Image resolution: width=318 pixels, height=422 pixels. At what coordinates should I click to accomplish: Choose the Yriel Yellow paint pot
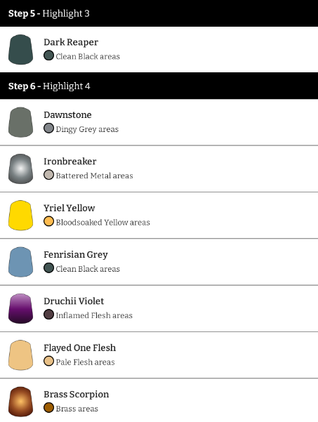pos(21,216)
